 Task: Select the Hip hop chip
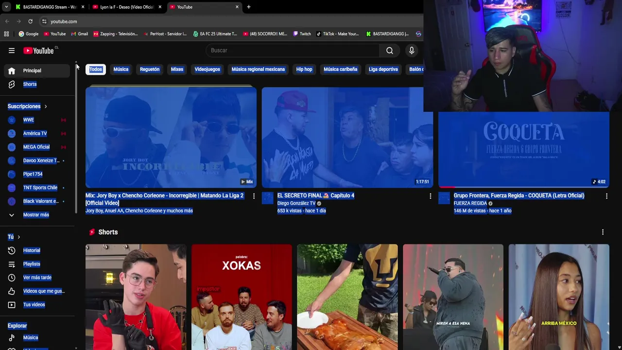point(304,70)
